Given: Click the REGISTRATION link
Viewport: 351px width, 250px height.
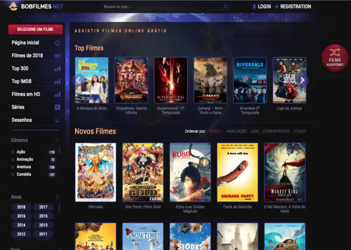Looking at the screenshot, I should pyautogui.click(x=295, y=7).
